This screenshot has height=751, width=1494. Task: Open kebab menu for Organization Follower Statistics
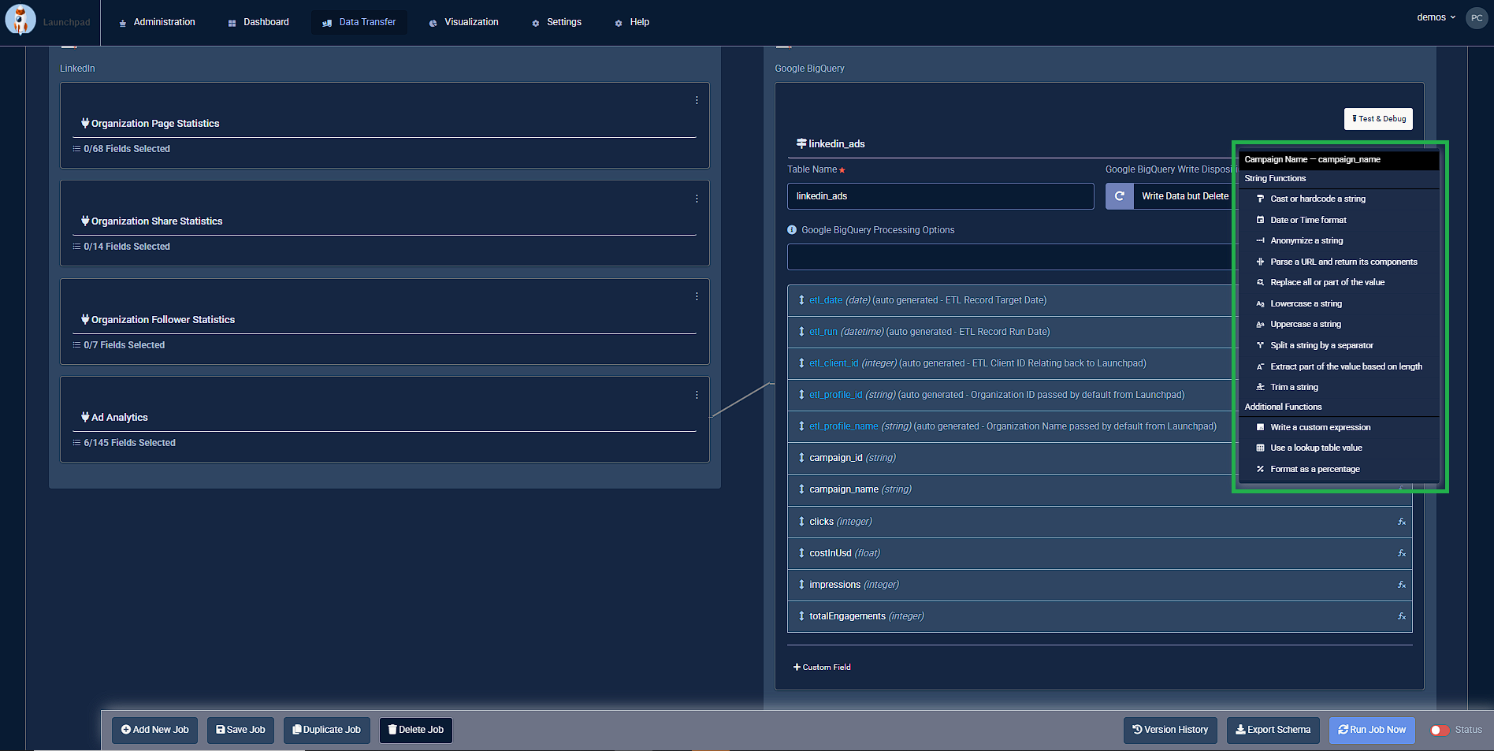coord(697,296)
